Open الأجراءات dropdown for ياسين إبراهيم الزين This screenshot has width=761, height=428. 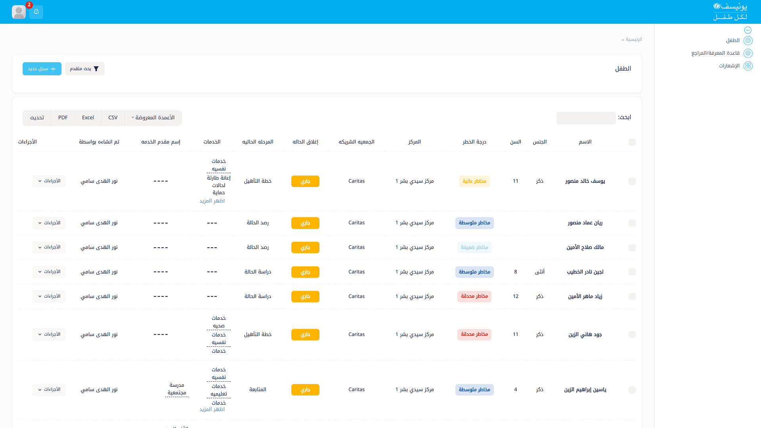coord(49,390)
